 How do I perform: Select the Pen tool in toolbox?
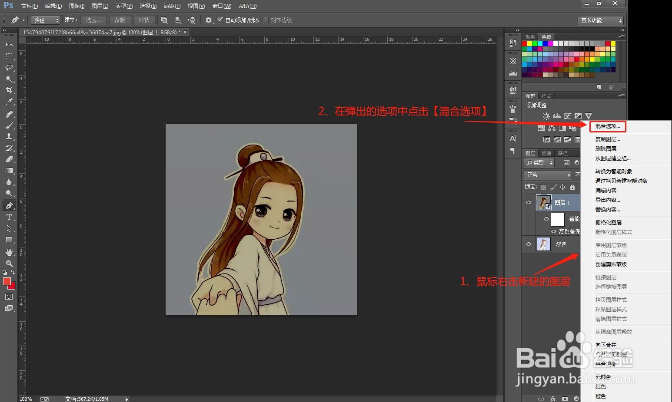pyautogui.click(x=9, y=206)
